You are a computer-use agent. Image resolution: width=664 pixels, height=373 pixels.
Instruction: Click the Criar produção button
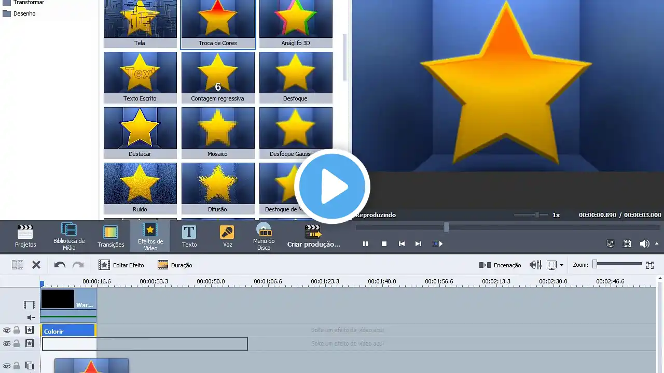tap(313, 236)
